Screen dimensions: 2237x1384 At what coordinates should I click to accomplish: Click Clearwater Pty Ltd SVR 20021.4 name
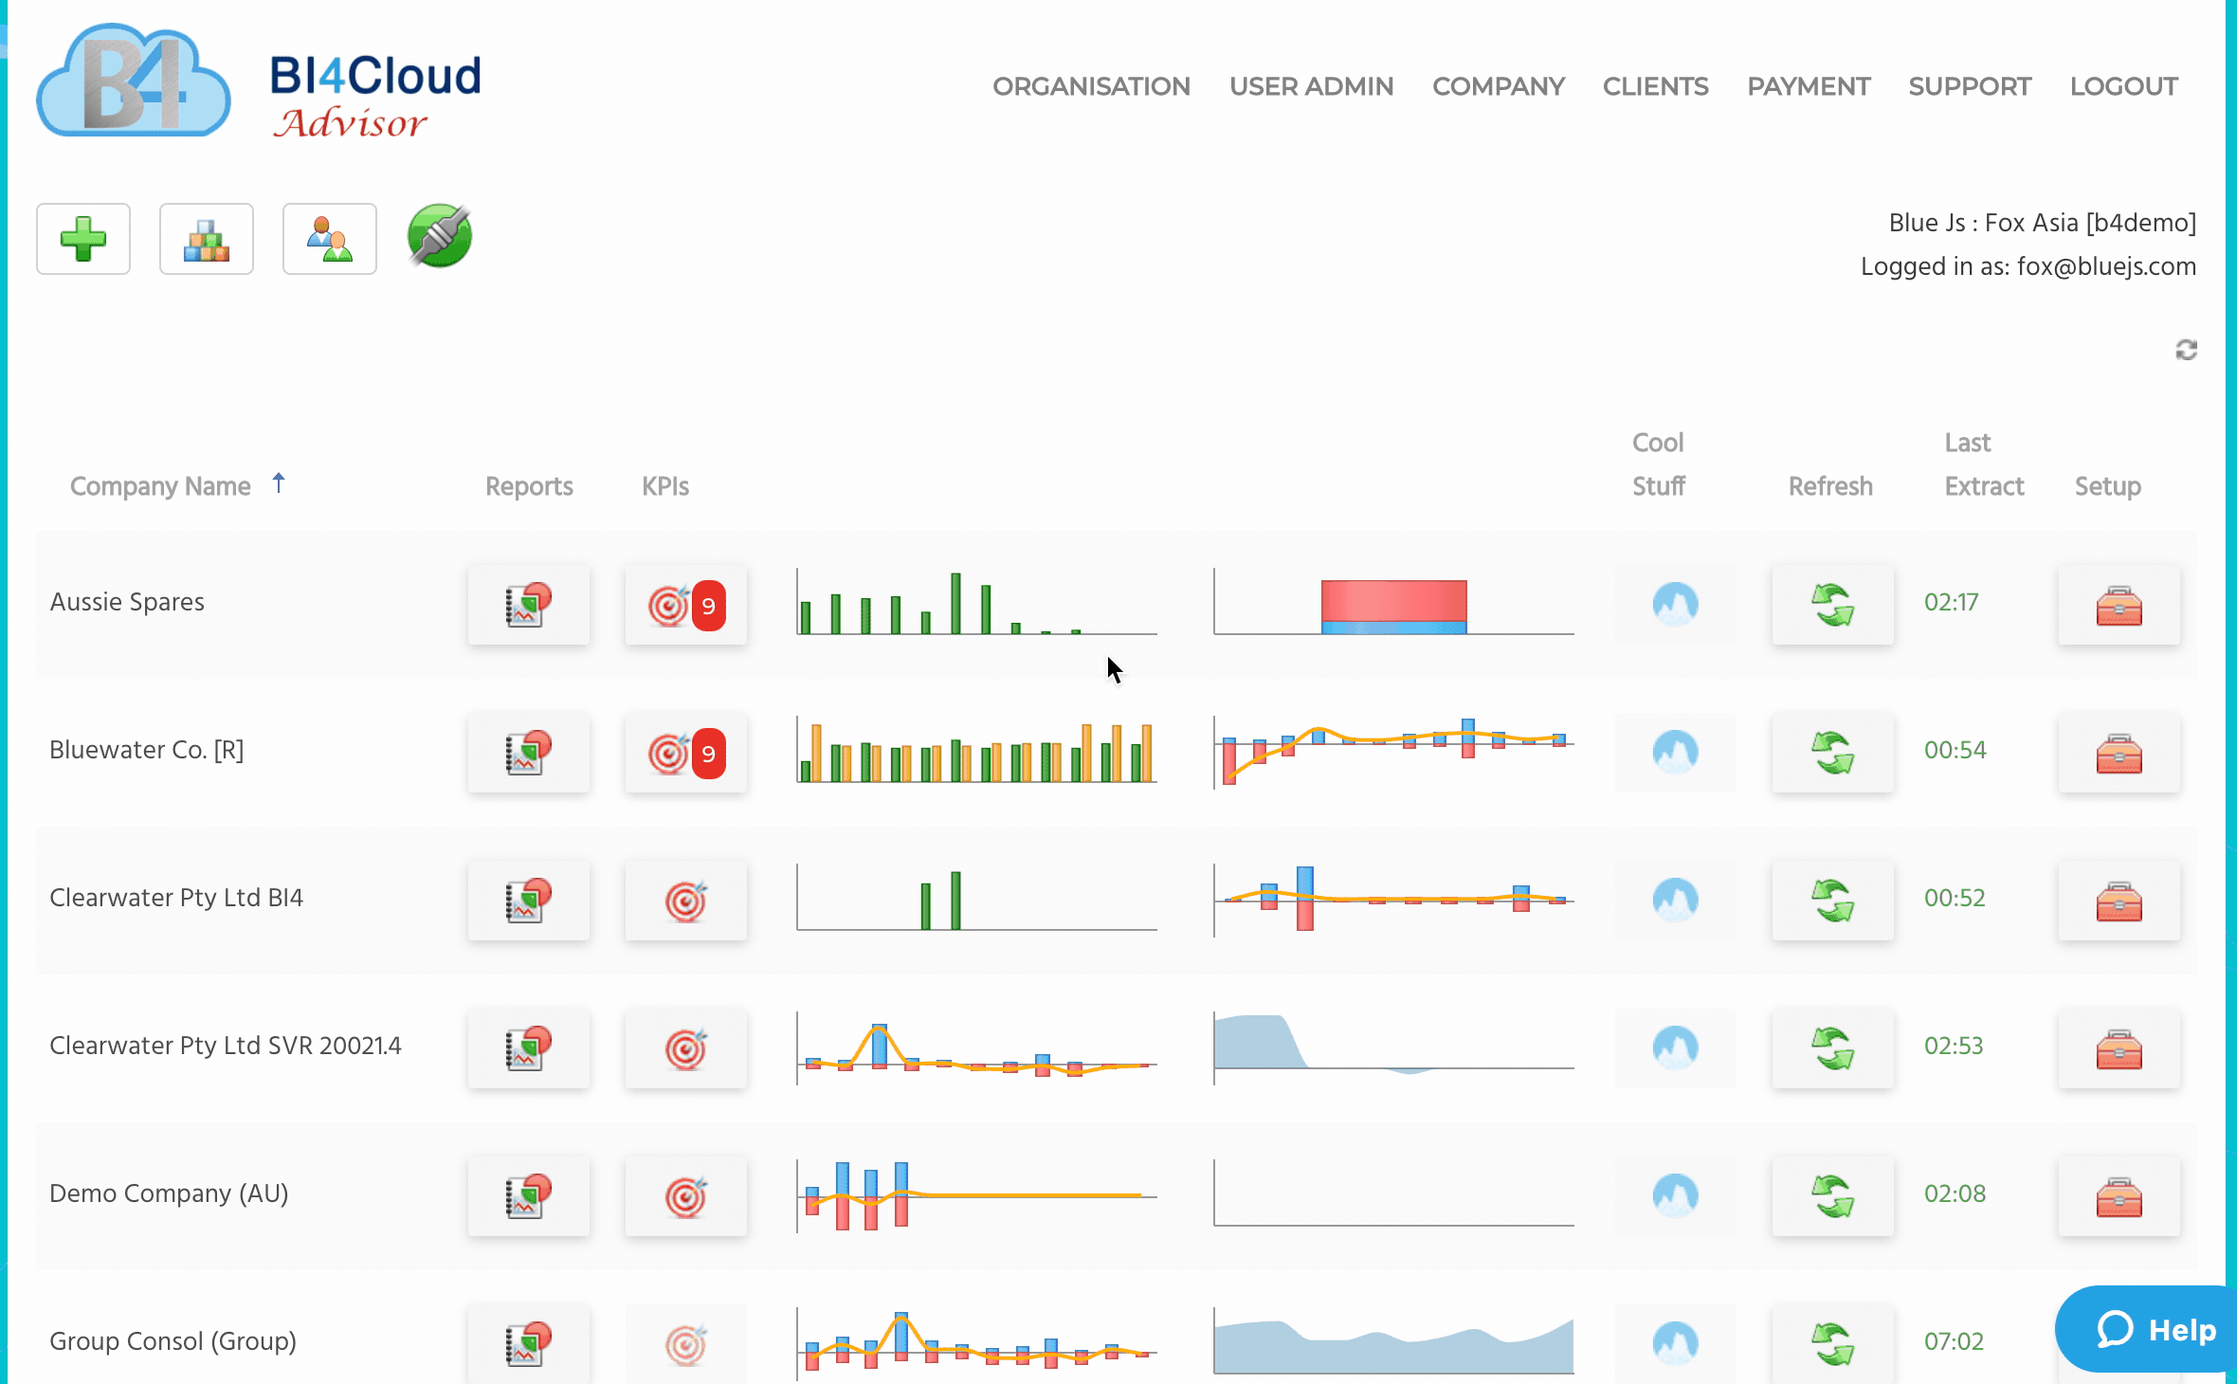tap(226, 1046)
